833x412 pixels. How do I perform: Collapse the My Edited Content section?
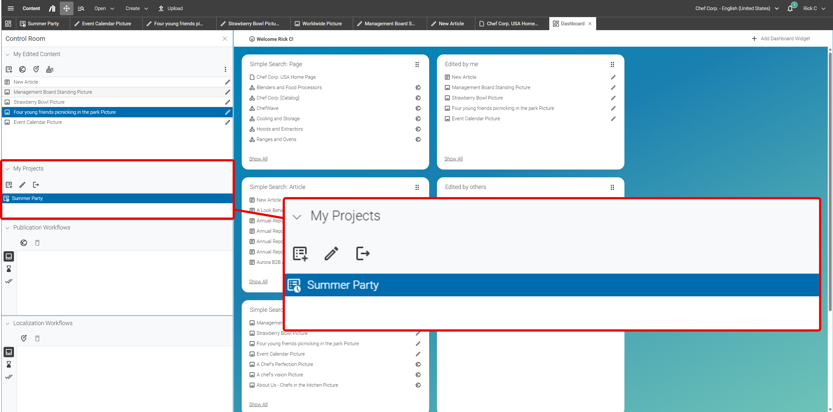7,54
